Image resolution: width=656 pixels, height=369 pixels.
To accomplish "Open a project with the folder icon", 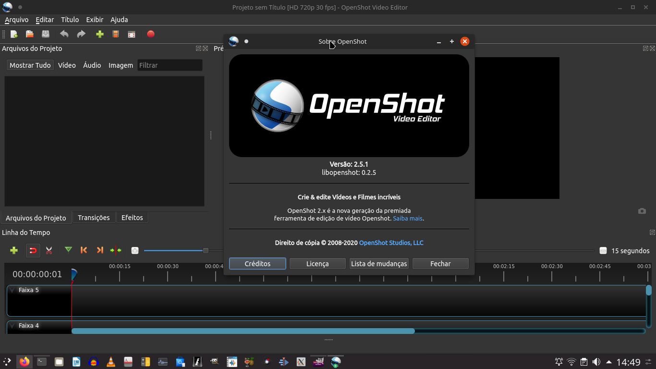I will coord(29,34).
